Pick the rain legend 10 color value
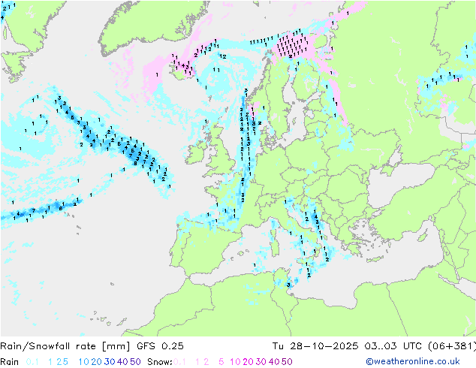Image resolution: width=476 pixels, height=368 pixels. coord(84,362)
